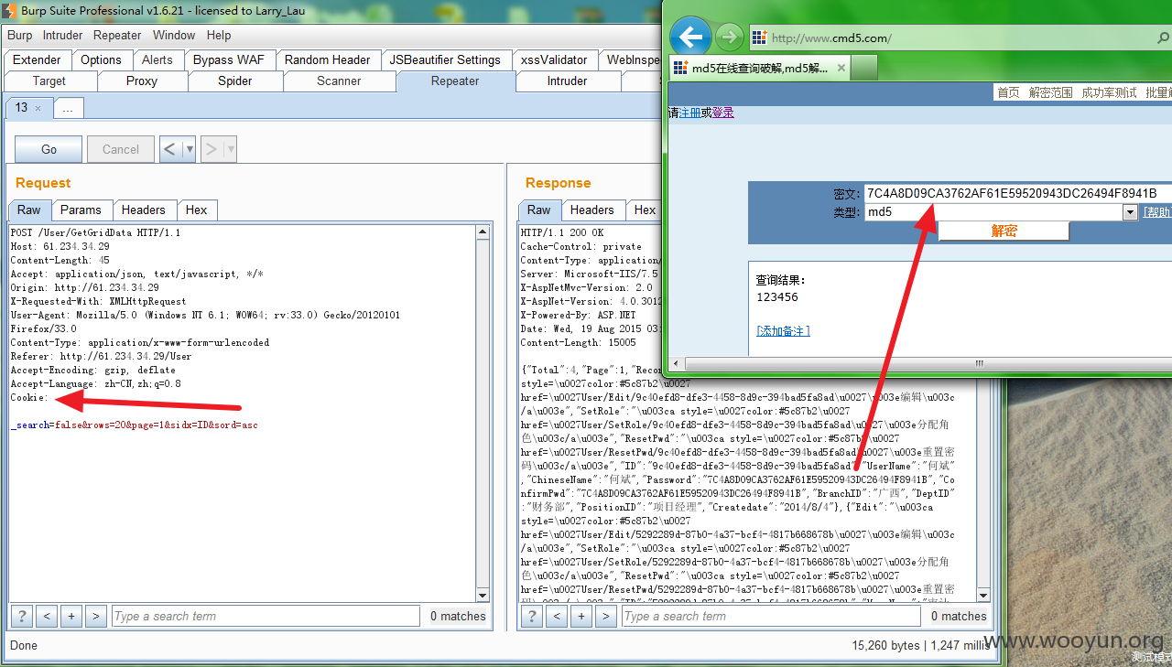Image resolution: width=1172 pixels, height=667 pixels.
Task: Click browser horizontal scrollbar left arrow
Action: 677,363
